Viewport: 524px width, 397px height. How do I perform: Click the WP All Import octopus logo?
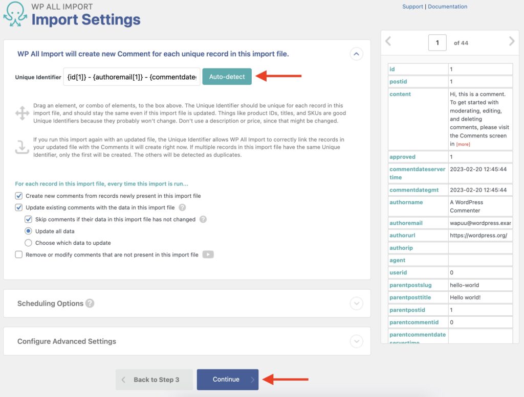pos(15,13)
